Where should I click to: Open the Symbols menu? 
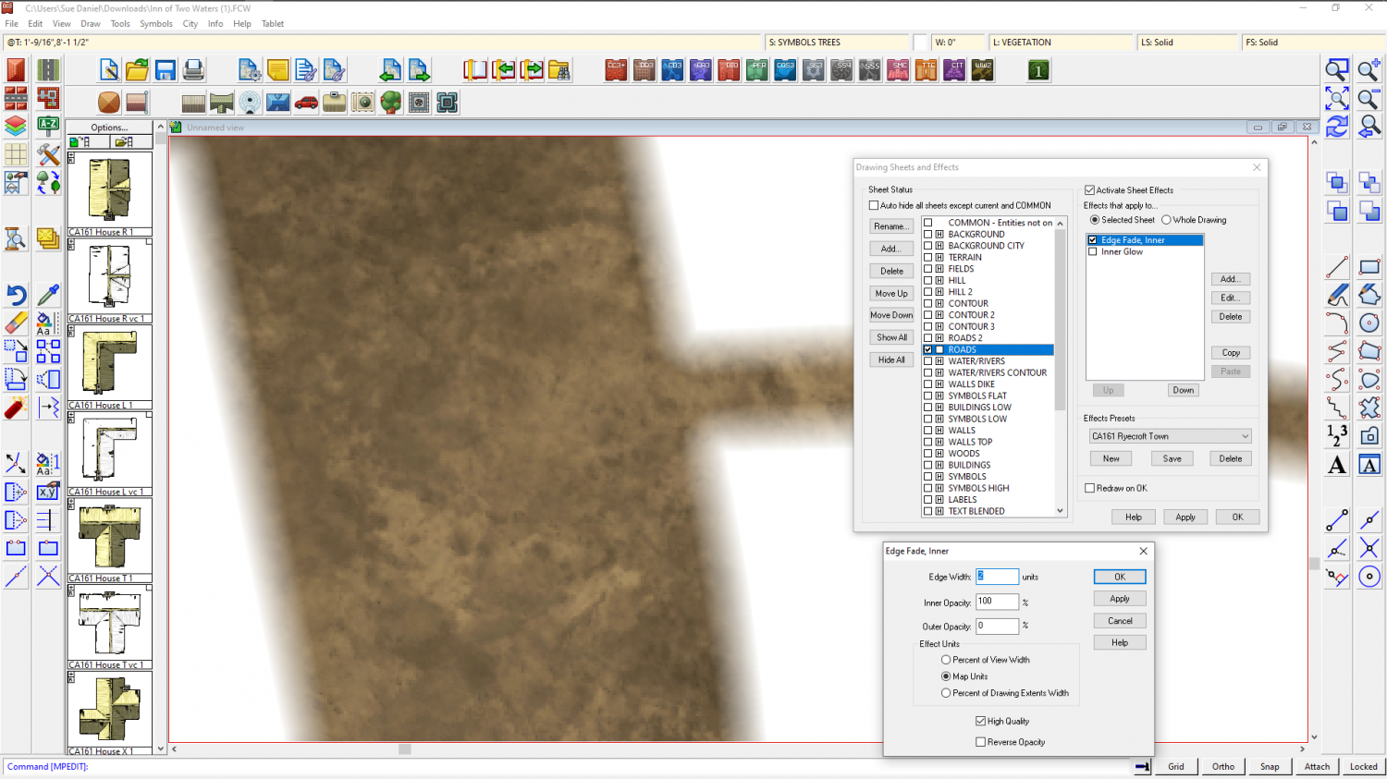(x=156, y=24)
